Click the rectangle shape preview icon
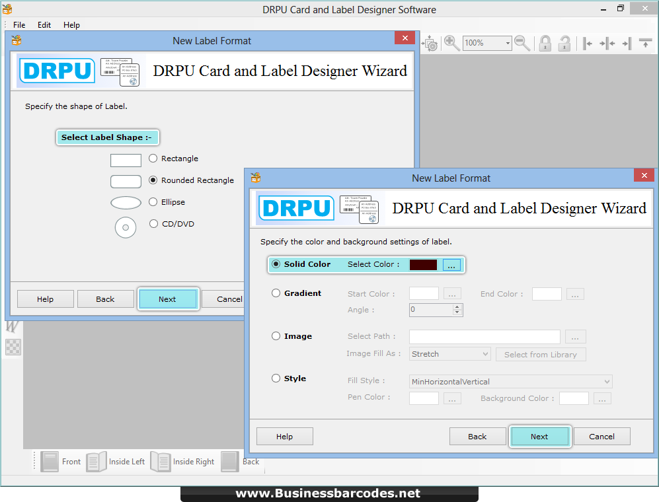 [126, 161]
